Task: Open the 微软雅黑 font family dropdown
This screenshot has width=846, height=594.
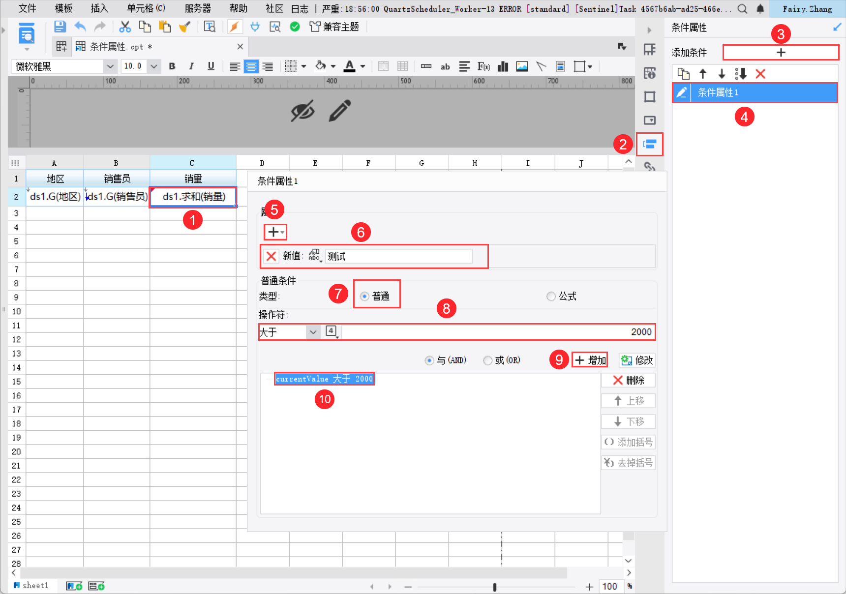Action: (110, 66)
